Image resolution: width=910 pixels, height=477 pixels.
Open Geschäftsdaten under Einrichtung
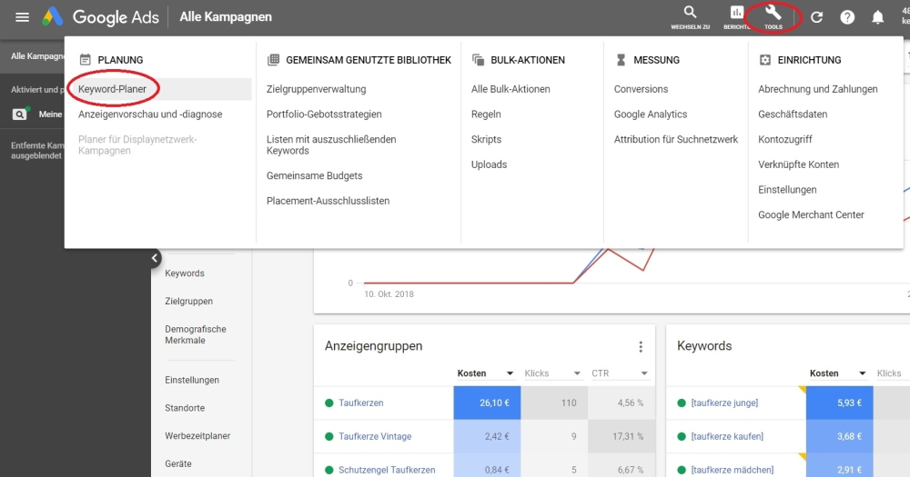click(x=793, y=114)
